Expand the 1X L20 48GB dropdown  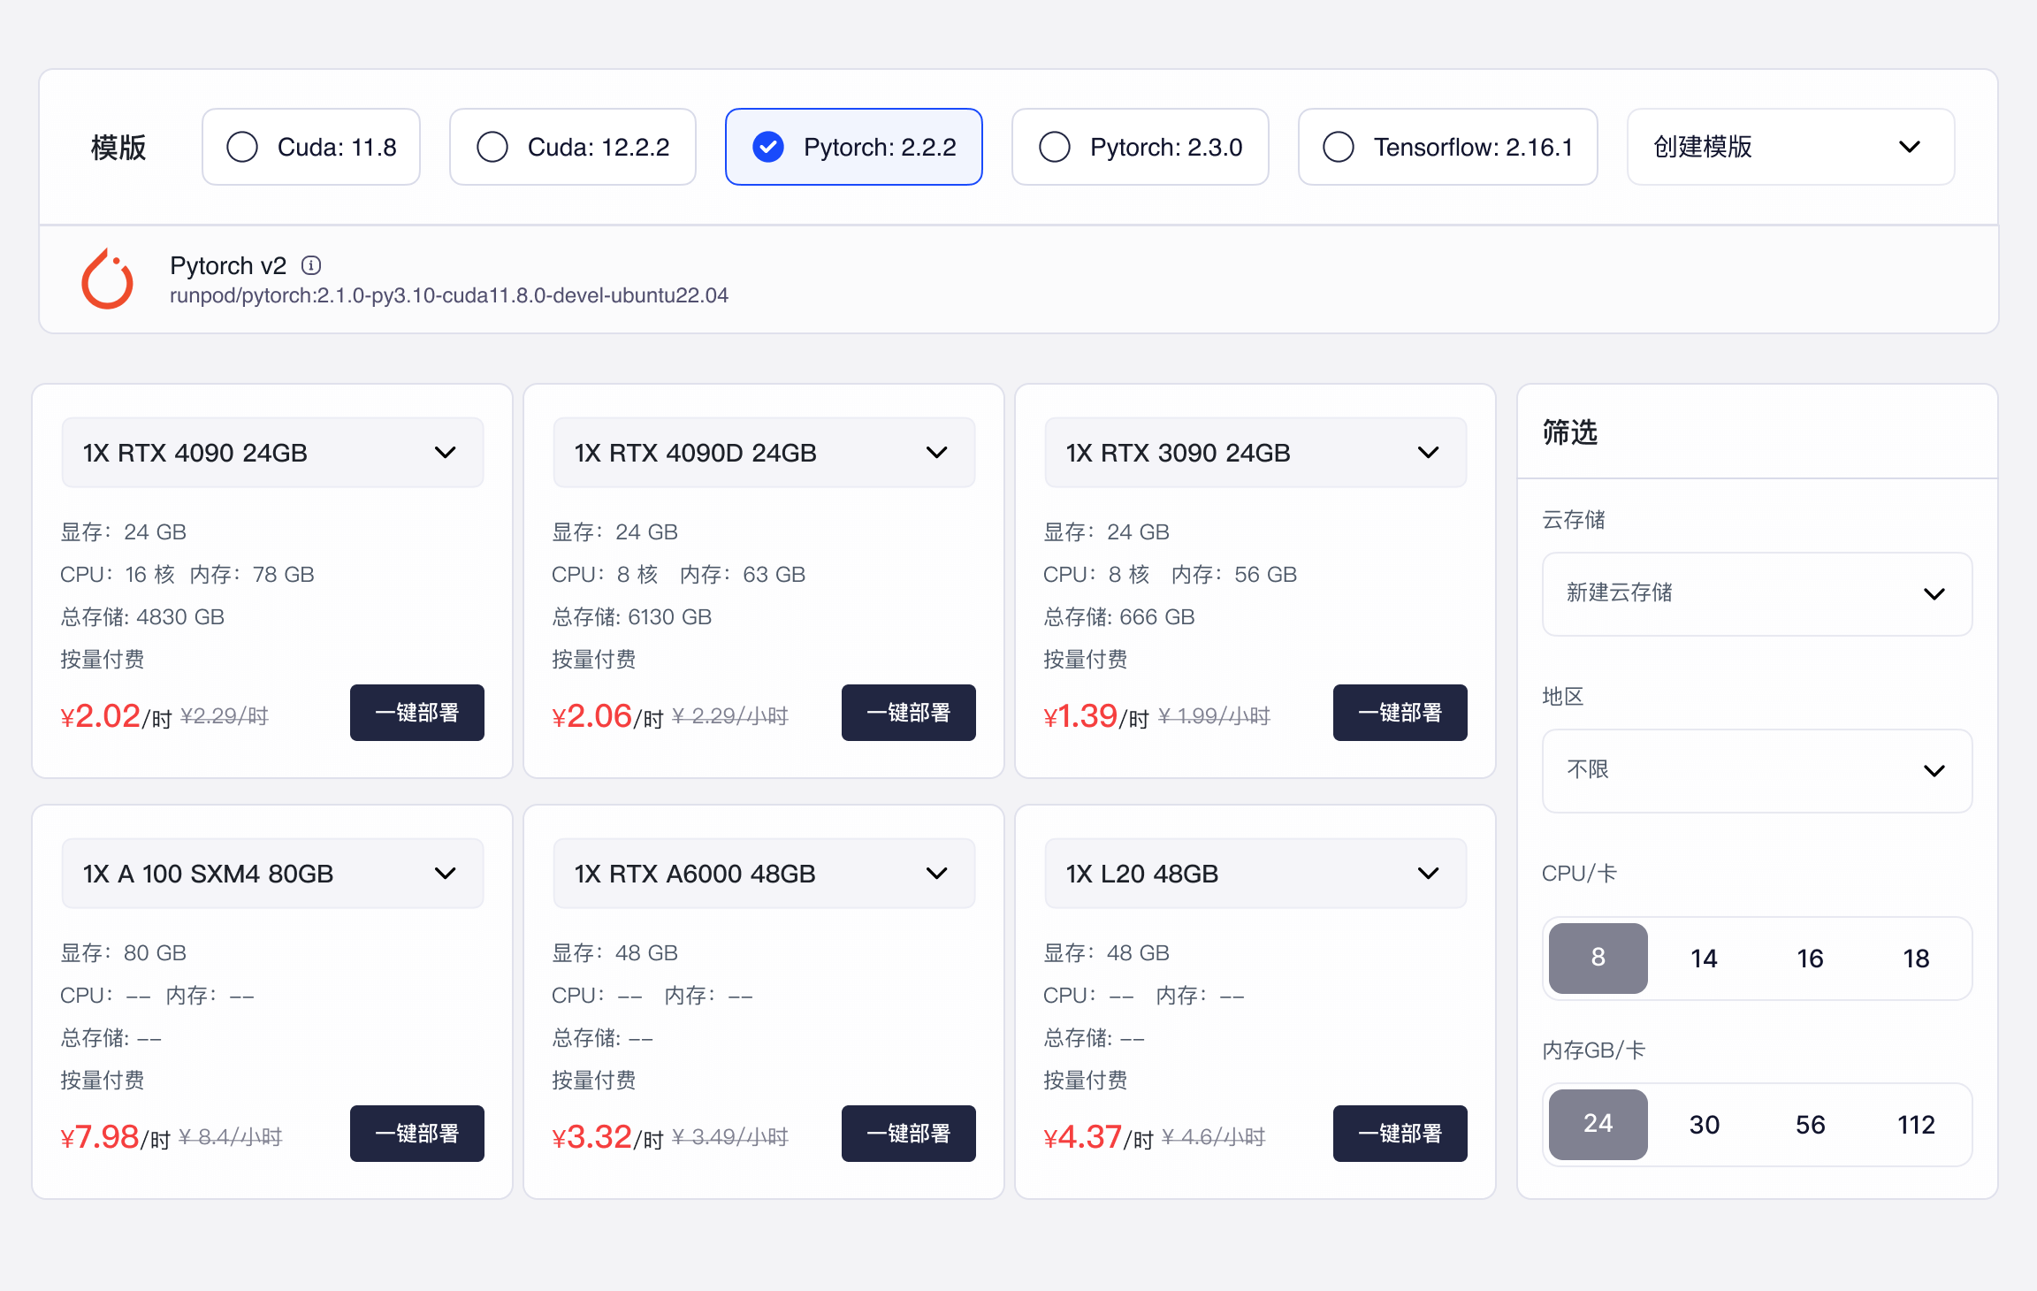tap(1255, 874)
